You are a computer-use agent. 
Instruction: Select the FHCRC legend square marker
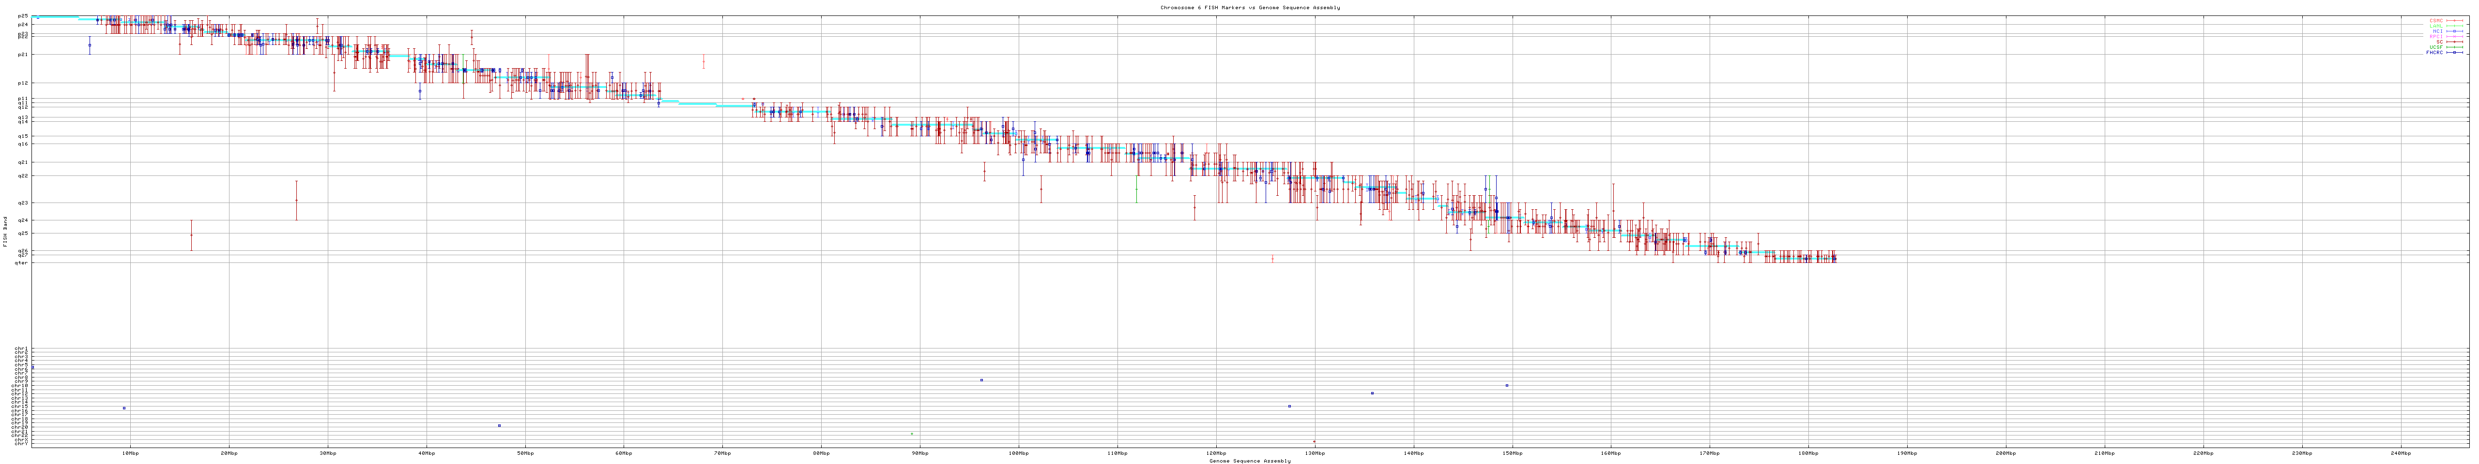2454,53
